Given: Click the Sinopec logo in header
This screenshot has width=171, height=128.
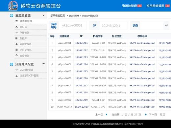Looking at the screenshot, I should coord(13,6).
